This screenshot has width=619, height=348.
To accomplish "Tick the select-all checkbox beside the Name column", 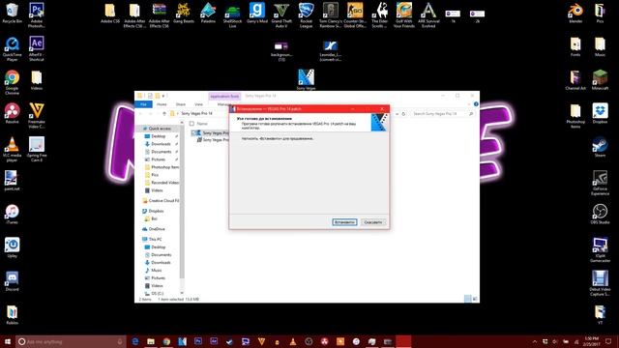I will point(192,124).
